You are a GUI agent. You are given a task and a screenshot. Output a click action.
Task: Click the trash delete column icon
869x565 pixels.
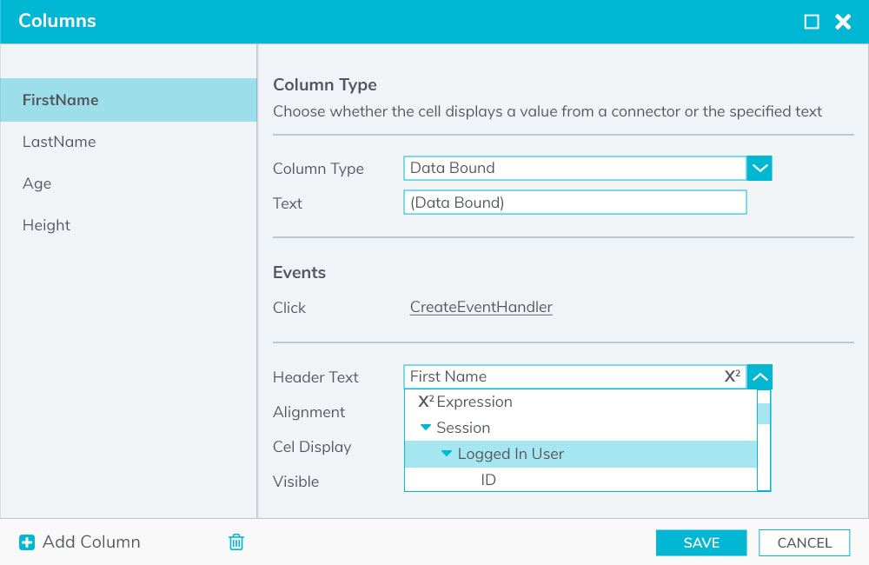pos(235,542)
